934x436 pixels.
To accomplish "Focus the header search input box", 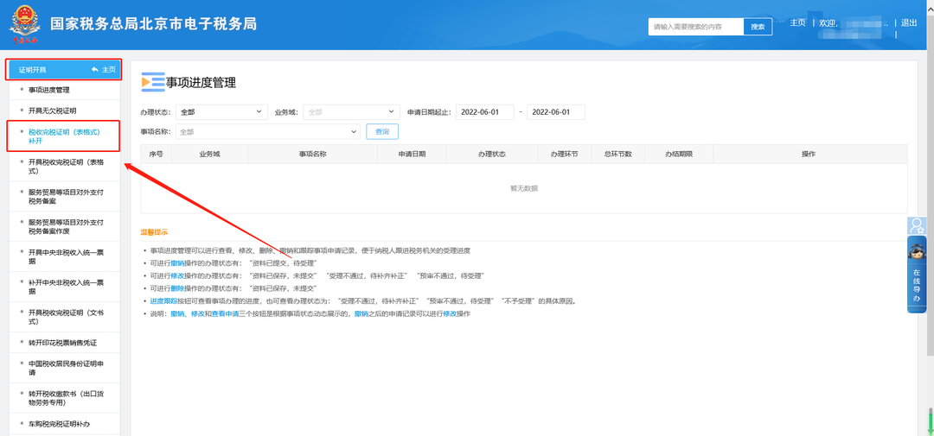I will (x=696, y=27).
